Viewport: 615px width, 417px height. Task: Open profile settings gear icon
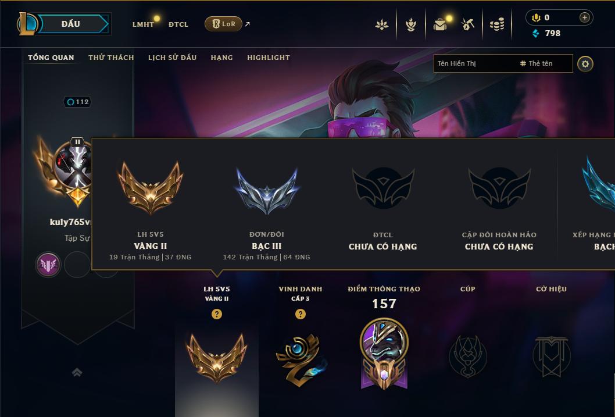[585, 64]
